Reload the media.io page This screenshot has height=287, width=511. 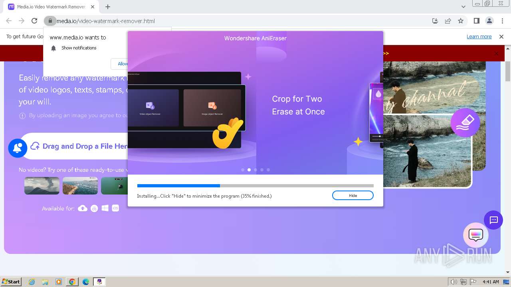pos(34,21)
